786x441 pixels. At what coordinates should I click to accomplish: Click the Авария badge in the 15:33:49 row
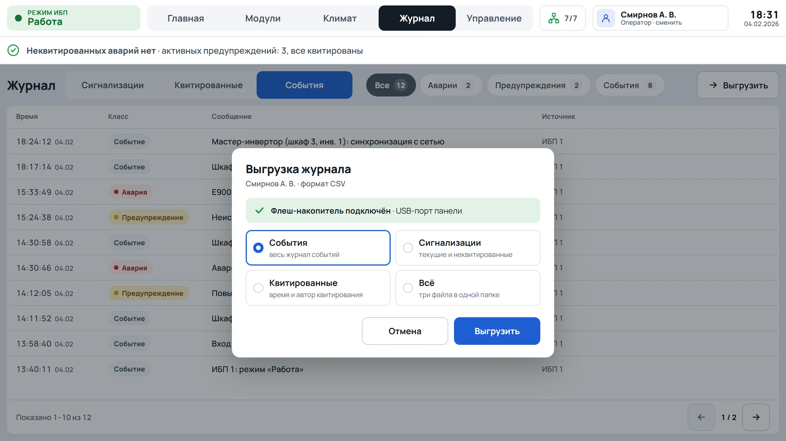coord(131,192)
